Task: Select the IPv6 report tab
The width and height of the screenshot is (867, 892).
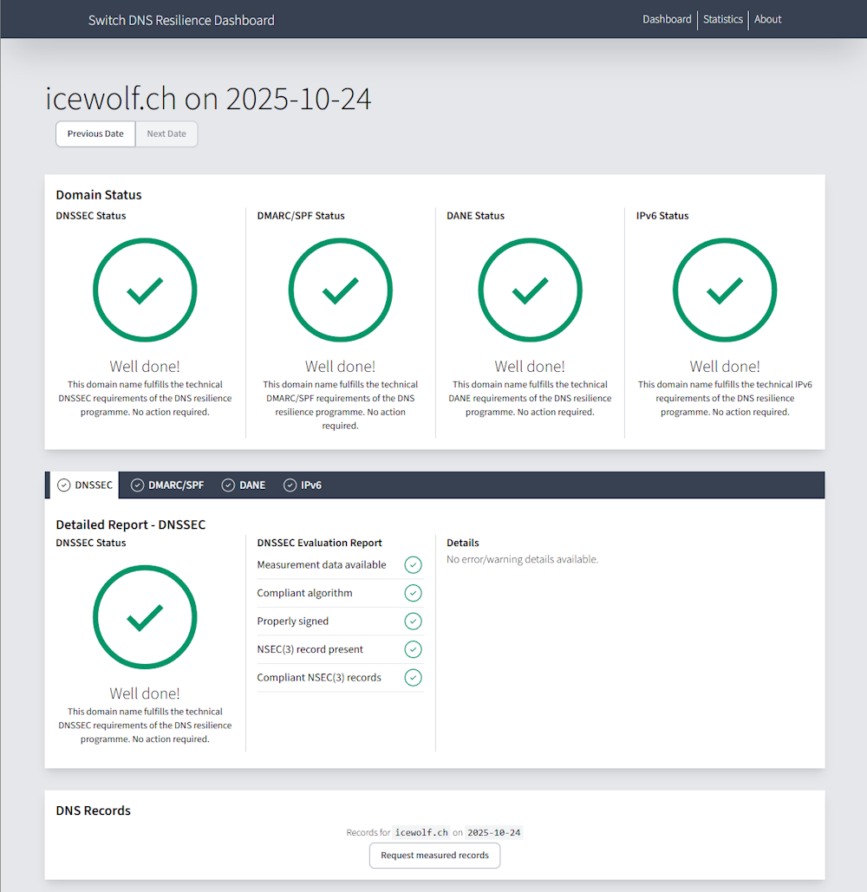Action: click(x=303, y=485)
